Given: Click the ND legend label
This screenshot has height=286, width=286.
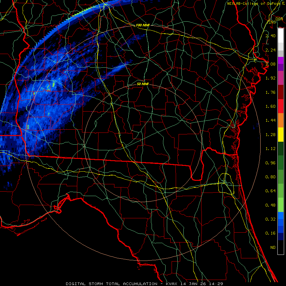Looking at the screenshot, I should [x=273, y=248].
